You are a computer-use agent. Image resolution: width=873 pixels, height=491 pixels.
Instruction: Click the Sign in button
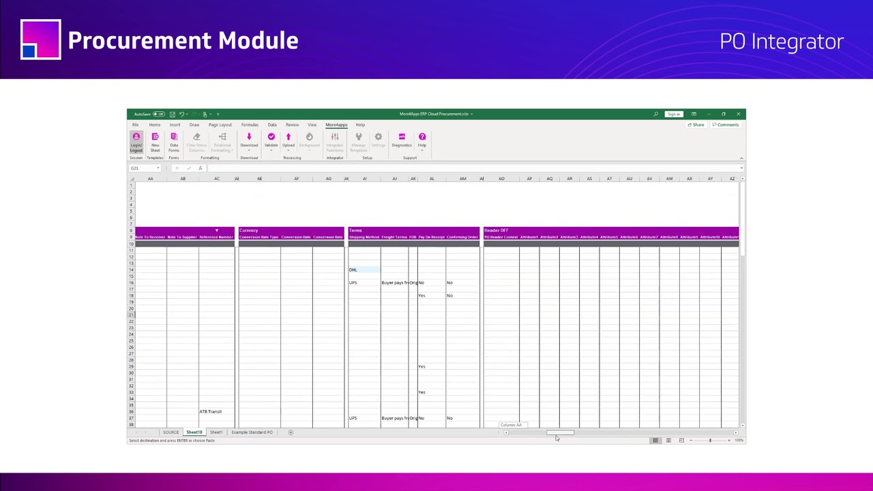675,114
